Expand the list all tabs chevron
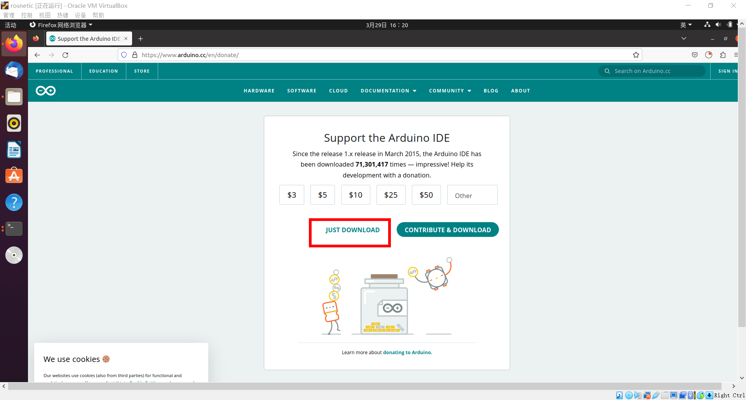746x400 pixels. coord(684,38)
